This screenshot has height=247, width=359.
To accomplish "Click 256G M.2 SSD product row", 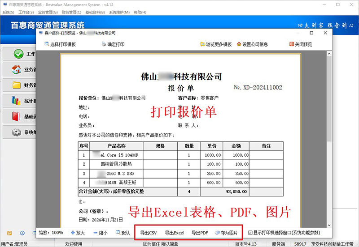I will 116,174.
